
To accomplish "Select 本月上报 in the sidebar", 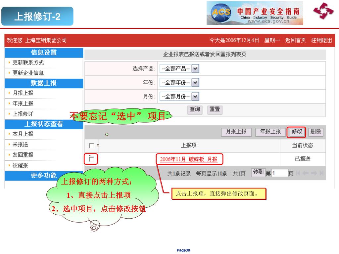I will [23, 134].
